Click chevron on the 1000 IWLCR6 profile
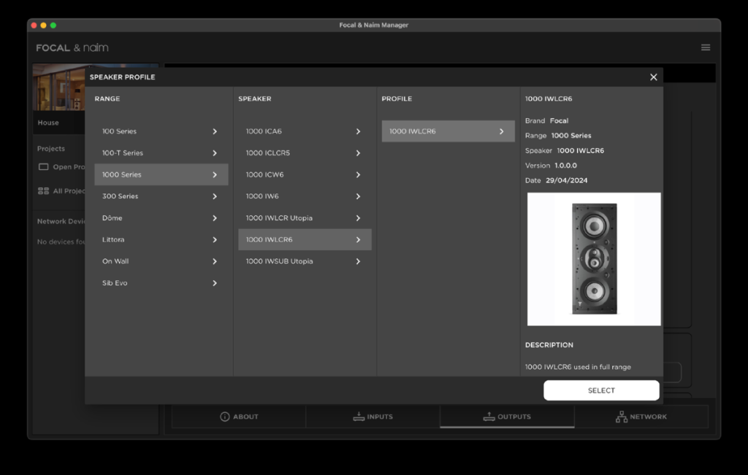This screenshot has width=748, height=475. pos(501,131)
